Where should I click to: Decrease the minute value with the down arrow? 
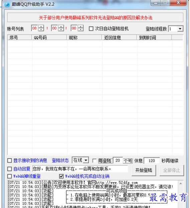(x=61, y=30)
